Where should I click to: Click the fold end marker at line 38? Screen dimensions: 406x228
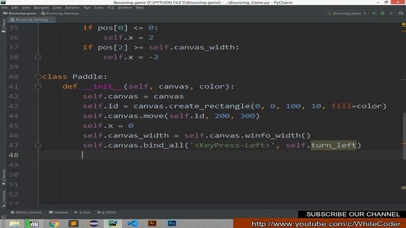coord(38,57)
